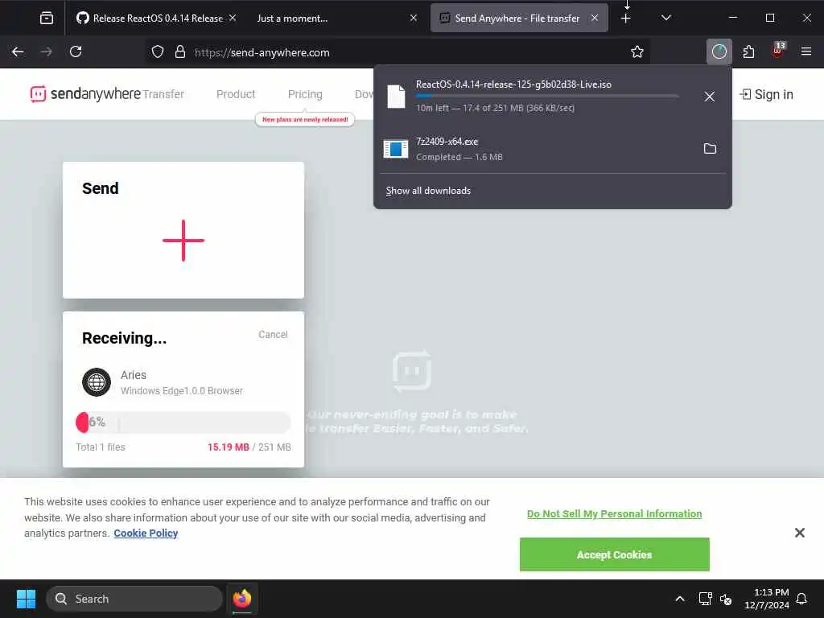The image size is (824, 618).
Task: Click the address bar URL field
Action: pyautogui.click(x=399, y=52)
